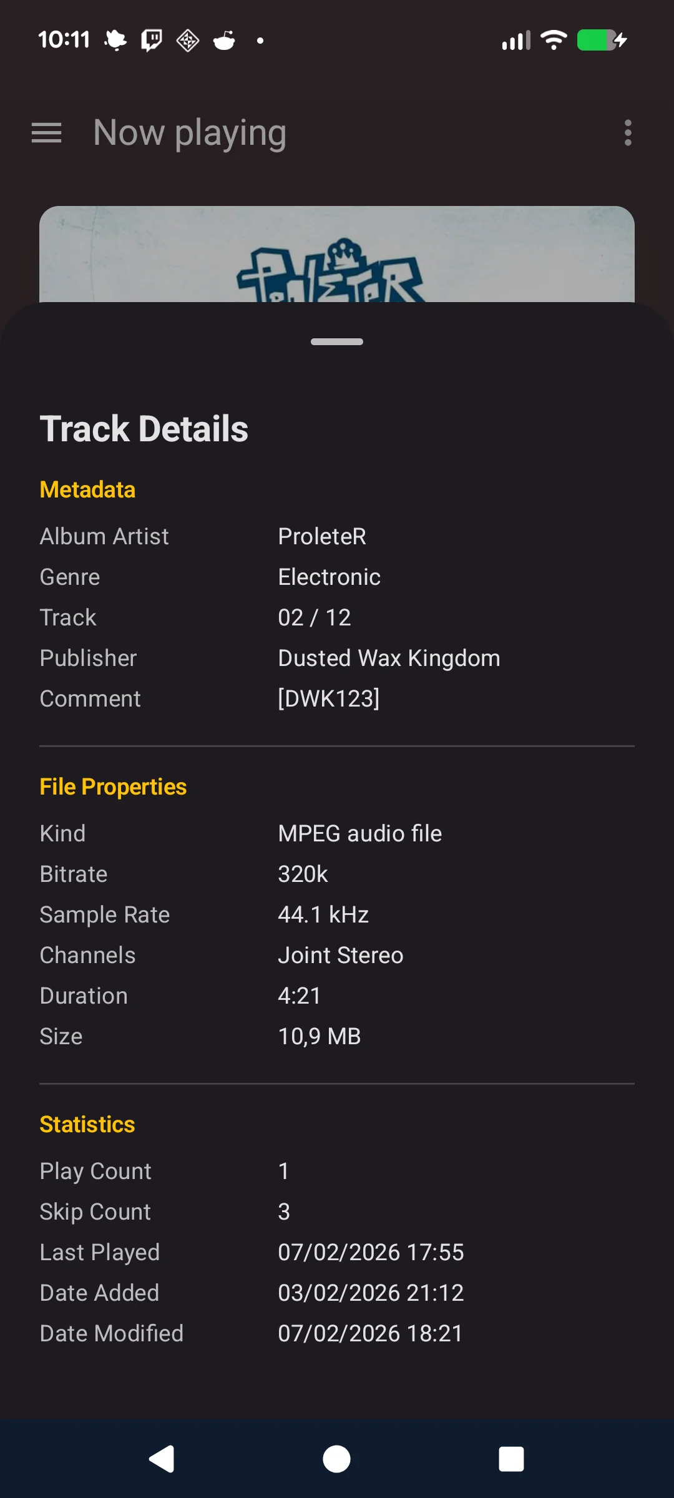Tap publisher Dusted Wax Kingdom
The image size is (674, 1498).
[x=388, y=657]
